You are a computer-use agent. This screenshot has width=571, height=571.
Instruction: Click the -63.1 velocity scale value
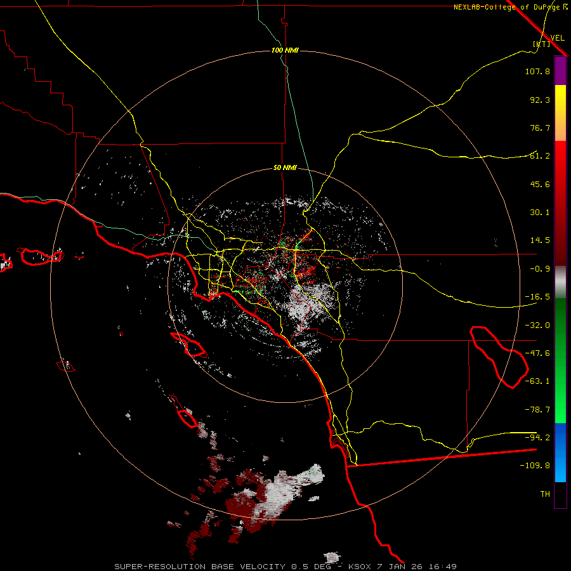pyautogui.click(x=537, y=381)
